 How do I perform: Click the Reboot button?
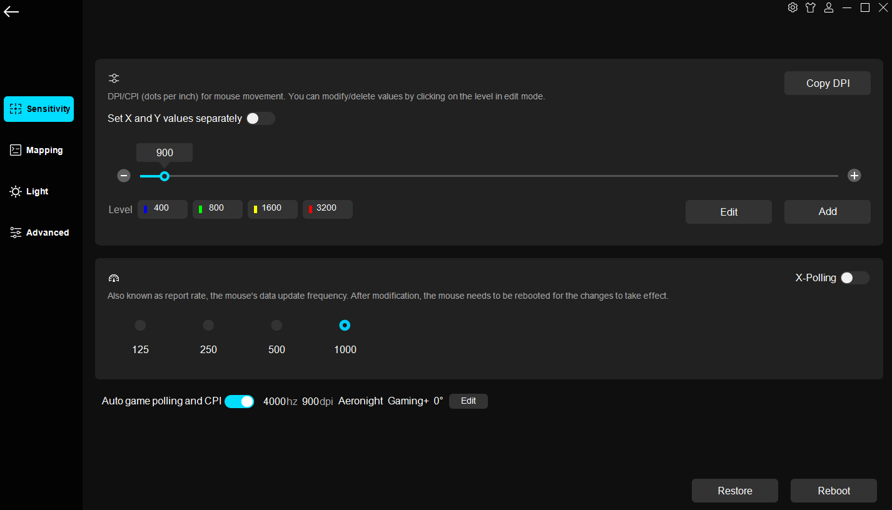(834, 491)
